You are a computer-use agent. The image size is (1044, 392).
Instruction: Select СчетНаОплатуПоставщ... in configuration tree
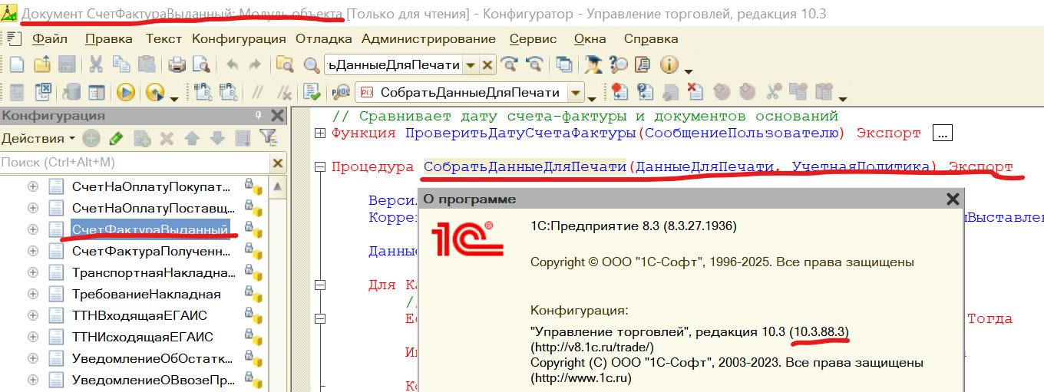(154, 208)
